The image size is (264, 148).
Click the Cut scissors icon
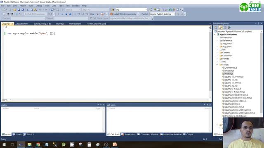coord(28,10)
